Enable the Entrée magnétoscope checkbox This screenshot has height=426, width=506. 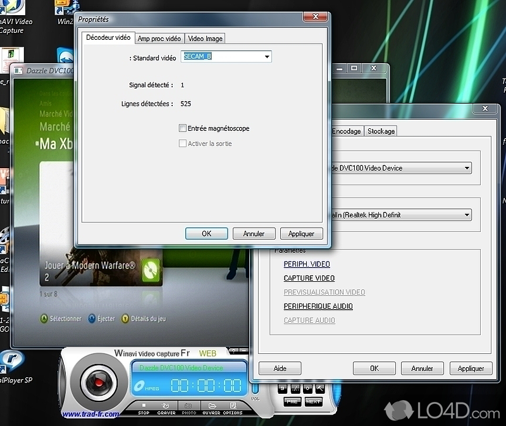click(183, 128)
